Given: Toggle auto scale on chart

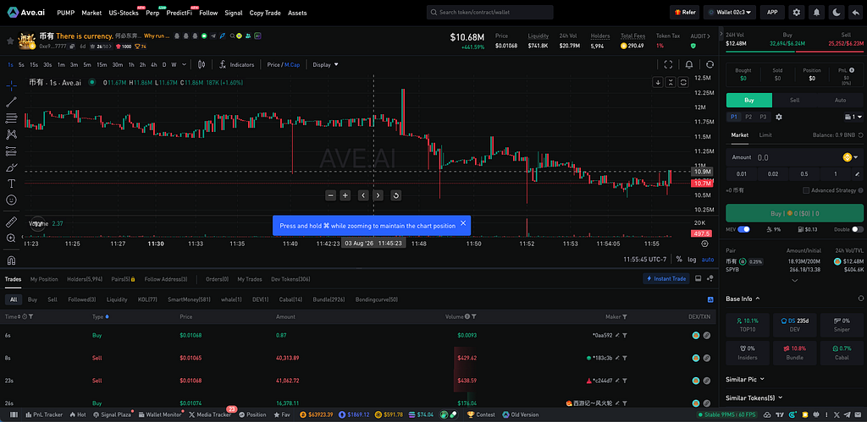Looking at the screenshot, I should click(x=708, y=259).
